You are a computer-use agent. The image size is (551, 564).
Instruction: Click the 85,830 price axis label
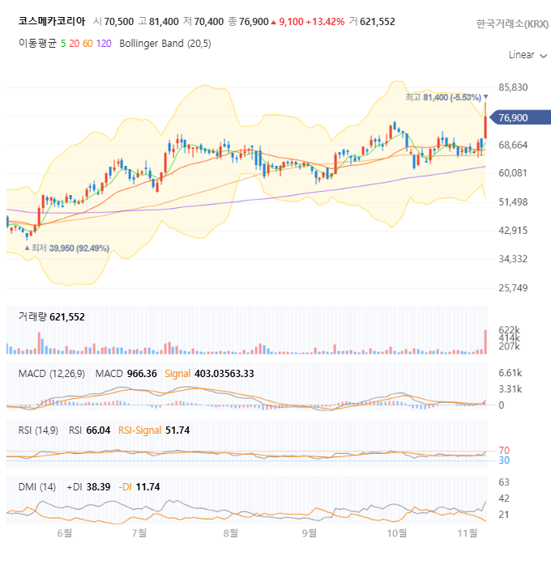513,87
